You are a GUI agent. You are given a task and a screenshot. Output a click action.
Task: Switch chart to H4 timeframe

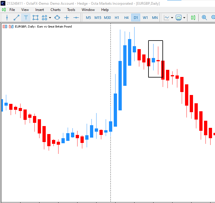click(x=126, y=18)
